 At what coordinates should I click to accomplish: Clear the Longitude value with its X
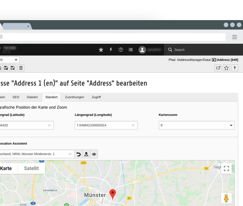(x=133, y=126)
